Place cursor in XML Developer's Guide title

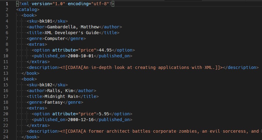click(72, 33)
